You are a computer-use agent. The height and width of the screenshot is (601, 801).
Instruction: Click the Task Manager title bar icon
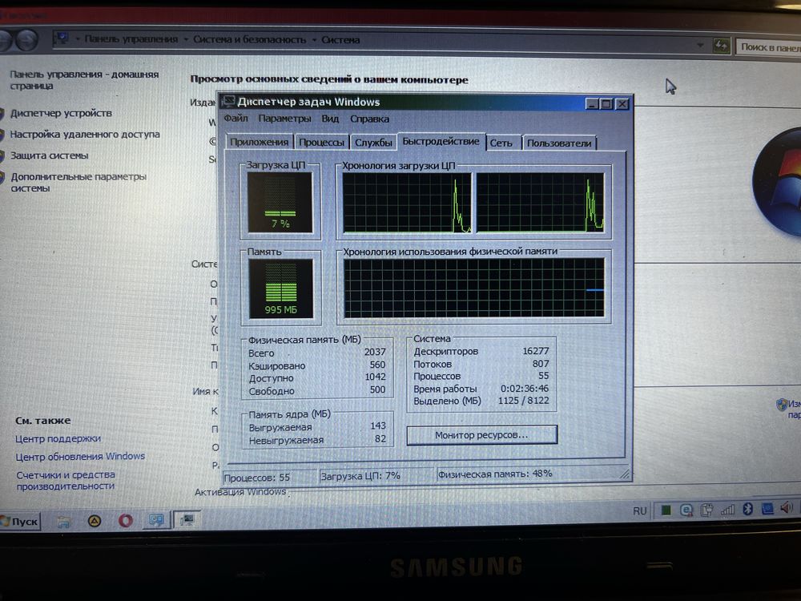(229, 101)
